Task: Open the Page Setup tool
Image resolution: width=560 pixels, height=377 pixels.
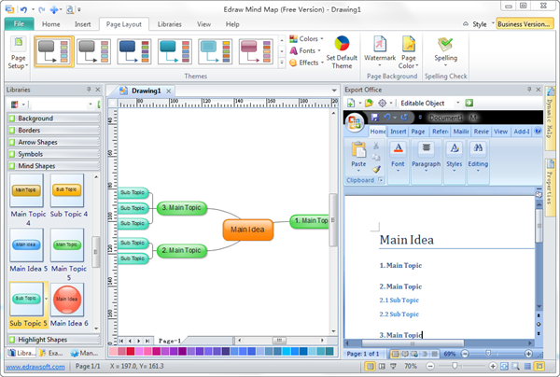Action: tap(18, 53)
